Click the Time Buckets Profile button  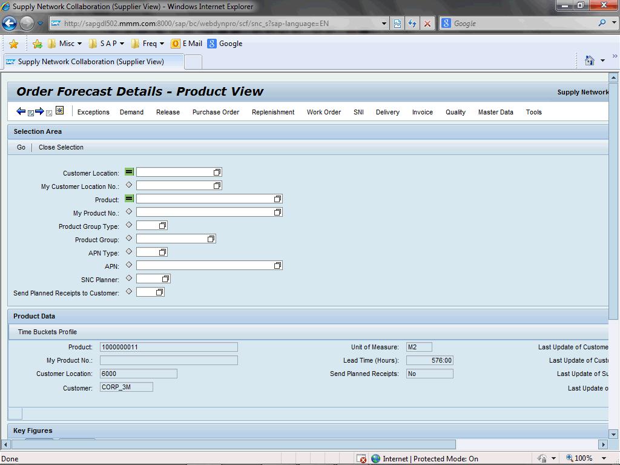[47, 332]
